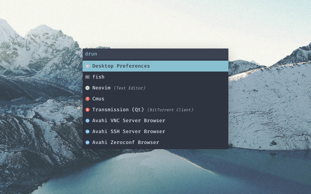The height and width of the screenshot is (194, 311).
Task: Click the Avahi Zeroconf Browser icon
Action: pos(87,142)
